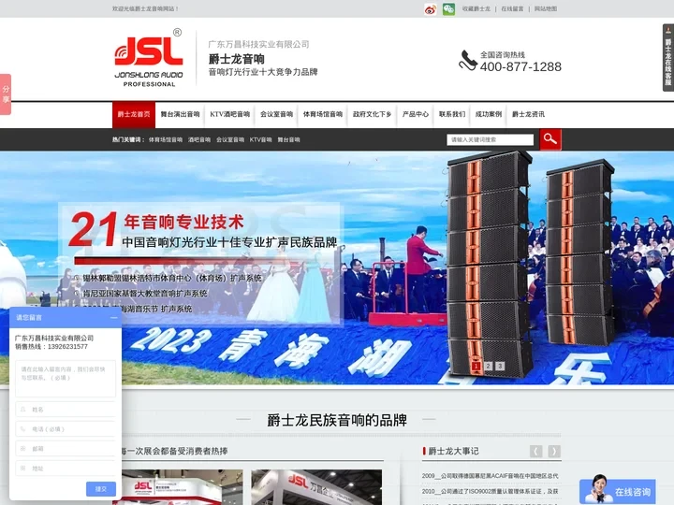Open KTV酒吧音响 navigation item
The height and width of the screenshot is (505, 674).
coord(229,114)
